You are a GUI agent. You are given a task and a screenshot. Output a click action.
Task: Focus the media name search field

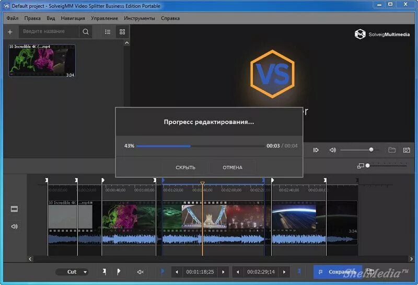(x=49, y=31)
